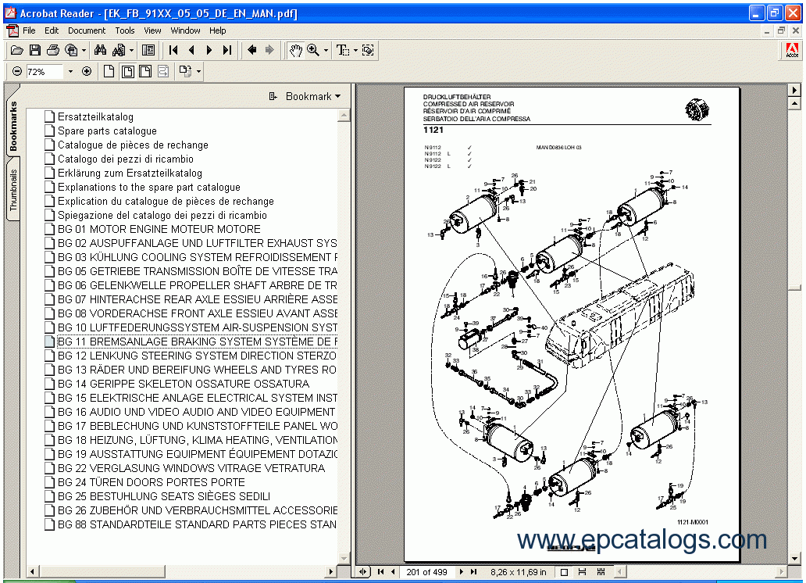Select the Hand tool

tap(295, 50)
